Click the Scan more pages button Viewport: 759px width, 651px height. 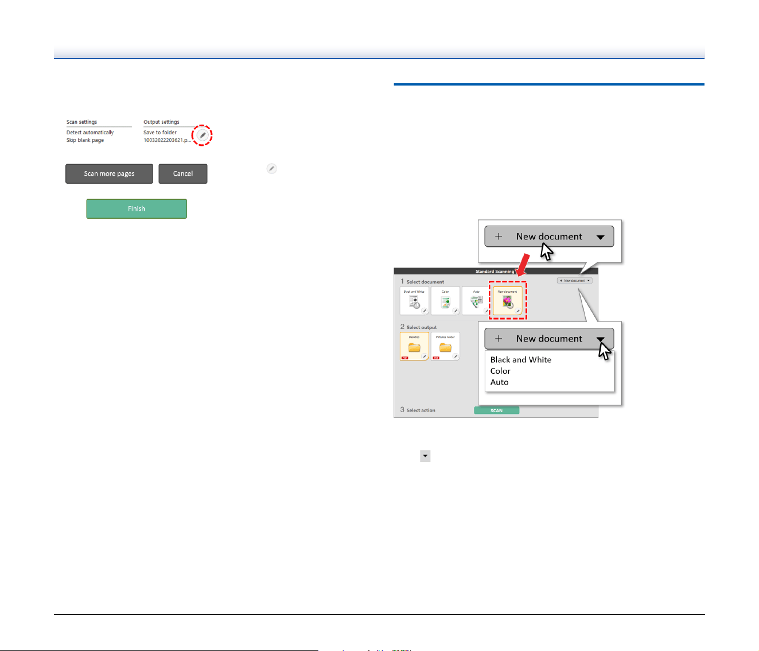click(x=109, y=174)
